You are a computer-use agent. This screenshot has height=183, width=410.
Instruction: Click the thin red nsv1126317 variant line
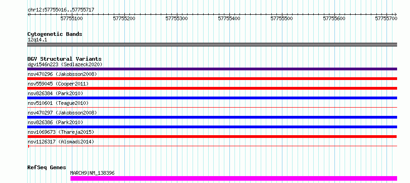pos(212,146)
